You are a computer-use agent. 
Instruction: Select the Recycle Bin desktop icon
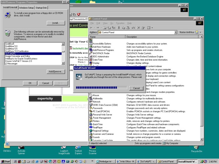click(x=196, y=149)
